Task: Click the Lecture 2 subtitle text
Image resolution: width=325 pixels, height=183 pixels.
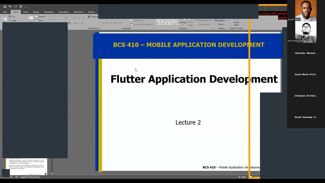Action: tap(188, 123)
